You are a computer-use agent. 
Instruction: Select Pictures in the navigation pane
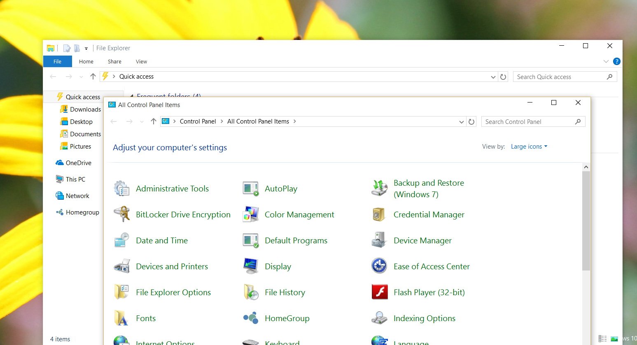click(x=76, y=146)
